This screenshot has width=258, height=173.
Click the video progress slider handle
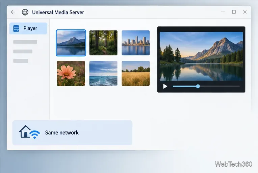(x=198, y=86)
